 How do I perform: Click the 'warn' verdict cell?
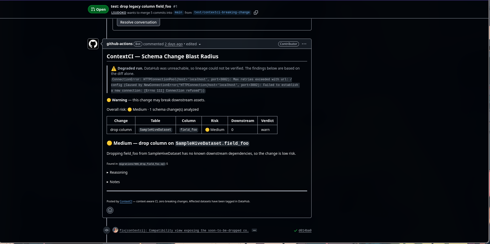click(267, 130)
